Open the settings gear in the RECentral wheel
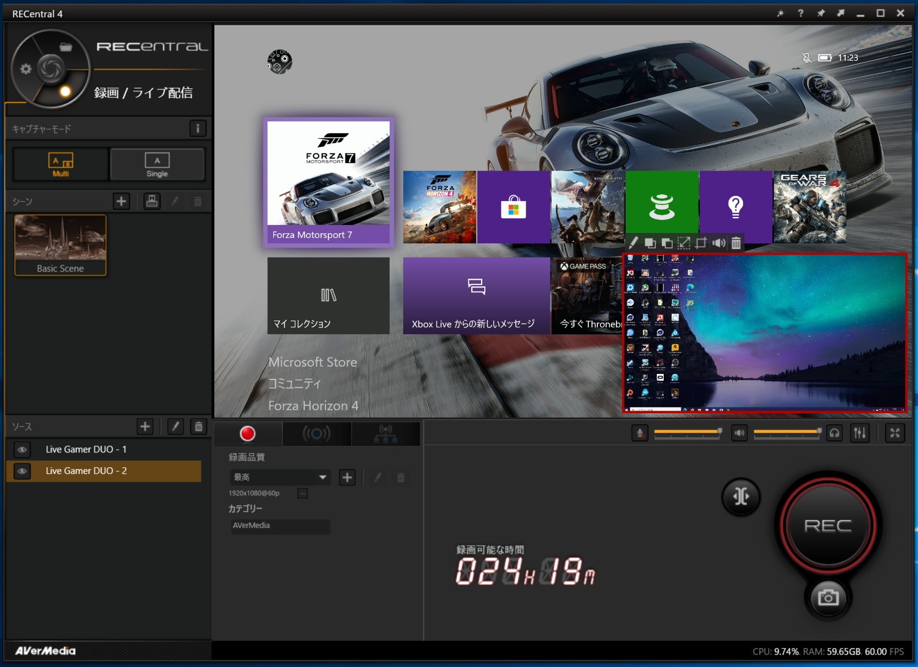The width and height of the screenshot is (918, 667). [26, 69]
